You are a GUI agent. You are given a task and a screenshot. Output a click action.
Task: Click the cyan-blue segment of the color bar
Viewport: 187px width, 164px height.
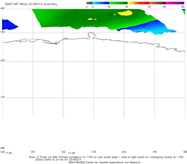tap(101, 3)
